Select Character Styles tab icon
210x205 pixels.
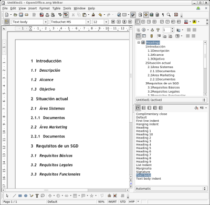(x=144, y=108)
